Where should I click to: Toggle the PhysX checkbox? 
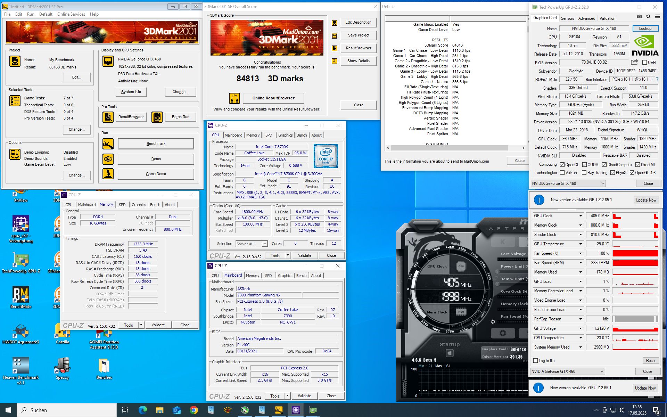point(612,173)
